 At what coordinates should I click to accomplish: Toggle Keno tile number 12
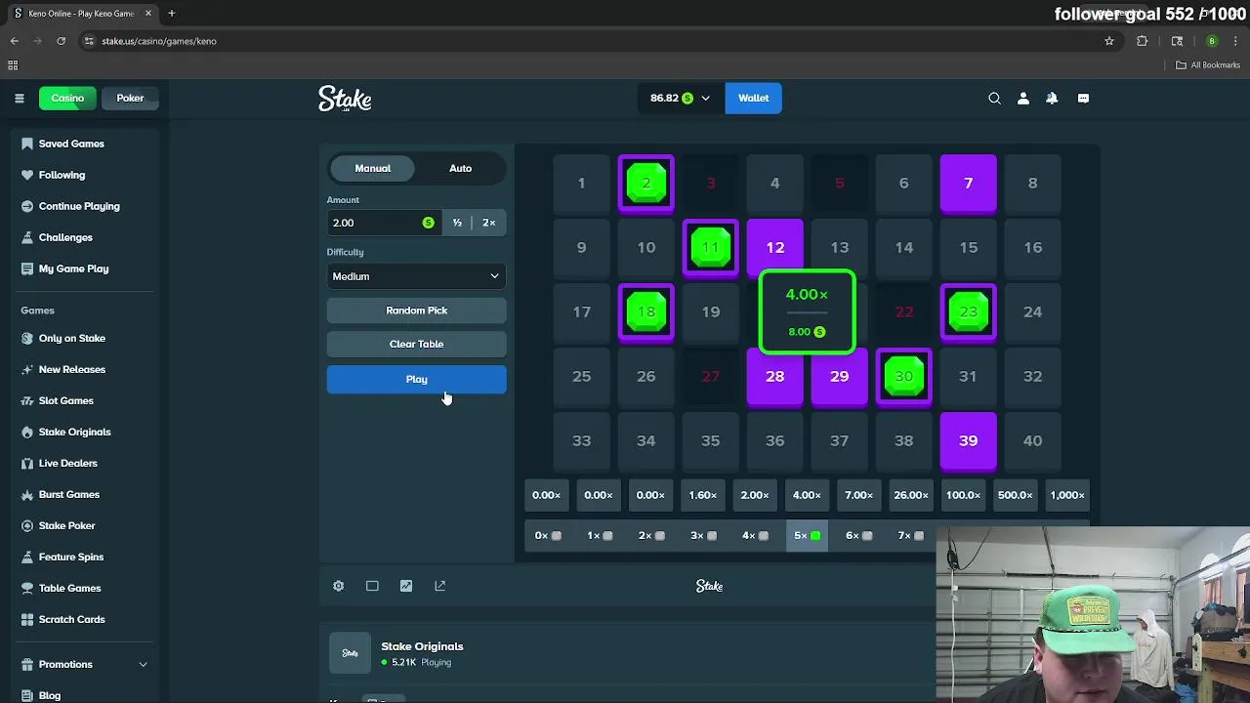pyautogui.click(x=774, y=247)
